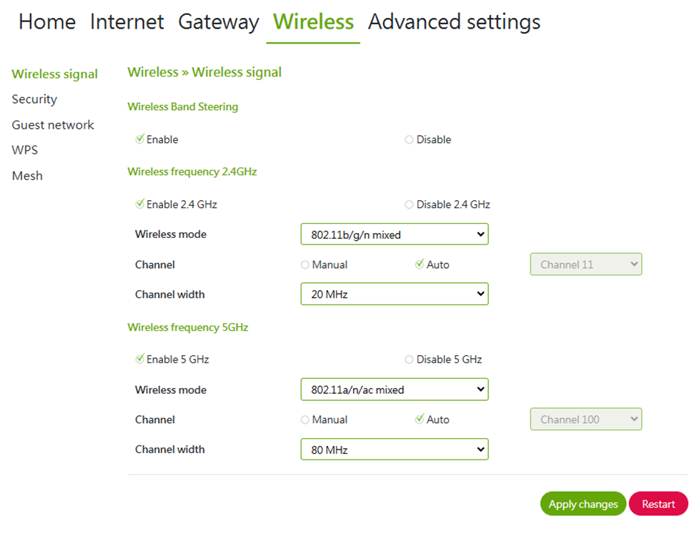
Task: Go to Advanced settings tab
Action: point(454,22)
